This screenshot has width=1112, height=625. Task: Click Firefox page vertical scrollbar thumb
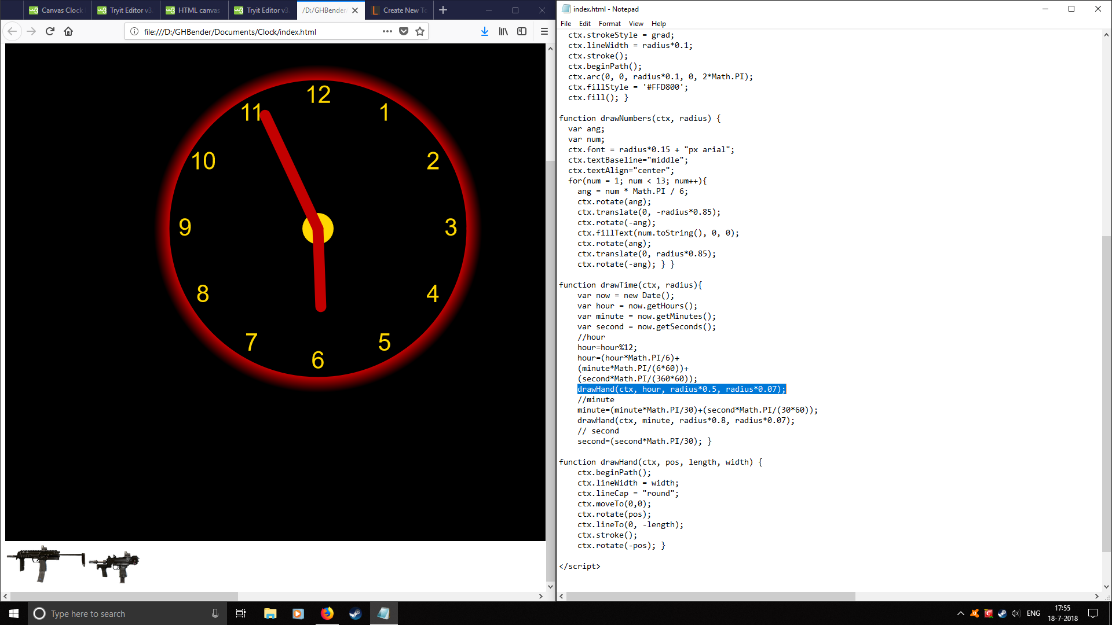(550, 370)
